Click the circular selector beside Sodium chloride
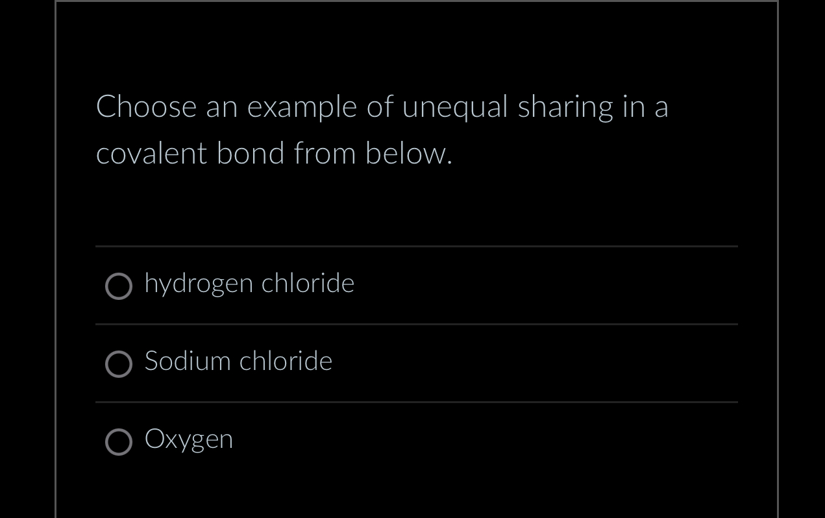This screenshot has height=518, width=825. click(119, 364)
